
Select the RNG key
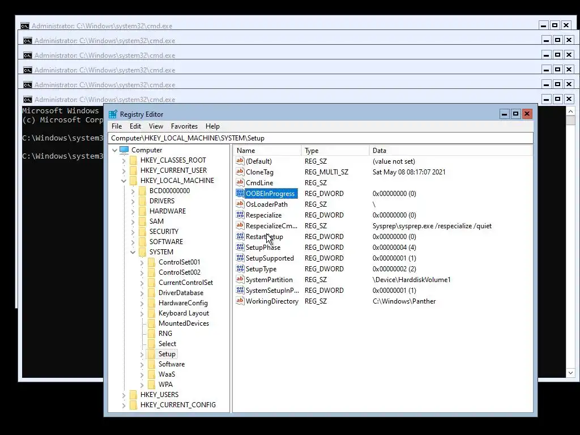click(165, 334)
